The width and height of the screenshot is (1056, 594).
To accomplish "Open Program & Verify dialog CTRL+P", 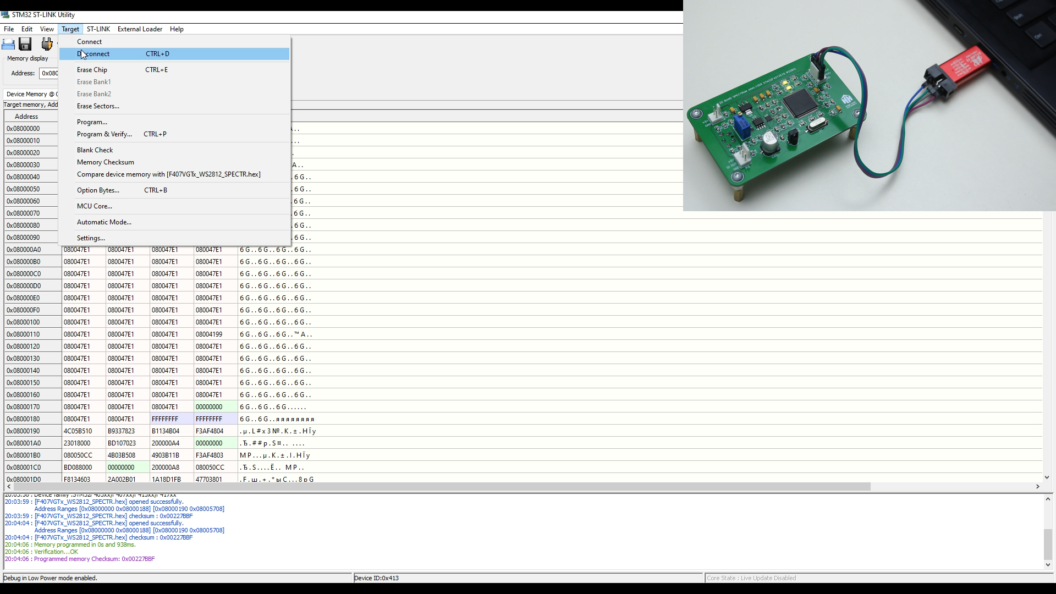I will coord(104,134).
